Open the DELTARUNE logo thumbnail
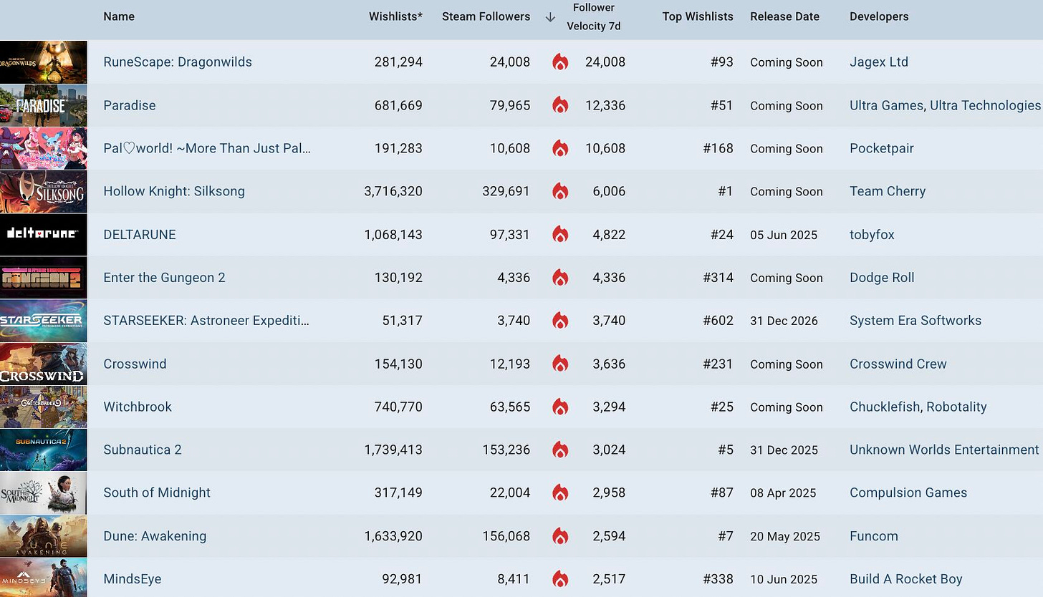Image resolution: width=1043 pixels, height=597 pixels. [43, 234]
